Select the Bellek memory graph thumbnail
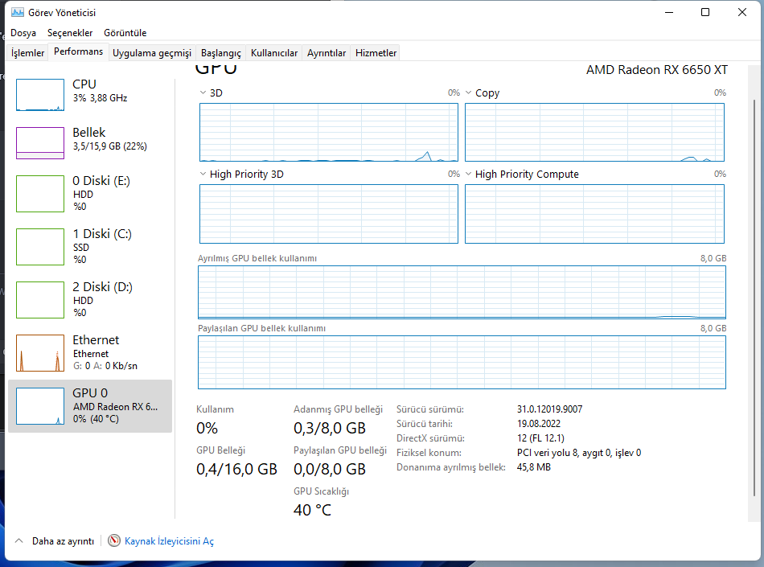 [40, 142]
